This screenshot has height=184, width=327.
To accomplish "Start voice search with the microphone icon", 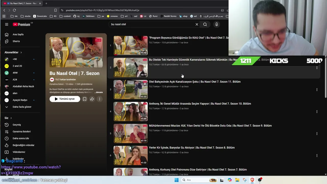I will point(216,24).
